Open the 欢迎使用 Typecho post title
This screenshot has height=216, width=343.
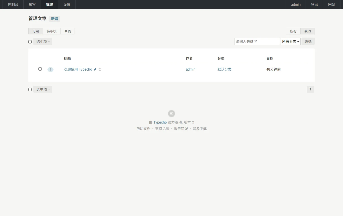tap(78, 70)
